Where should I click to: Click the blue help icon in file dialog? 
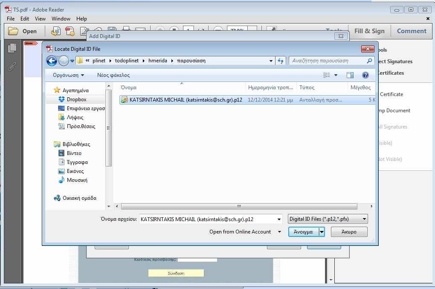365,75
